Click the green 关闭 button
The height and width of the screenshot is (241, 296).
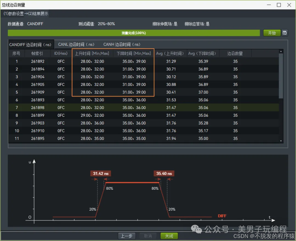click(169, 236)
